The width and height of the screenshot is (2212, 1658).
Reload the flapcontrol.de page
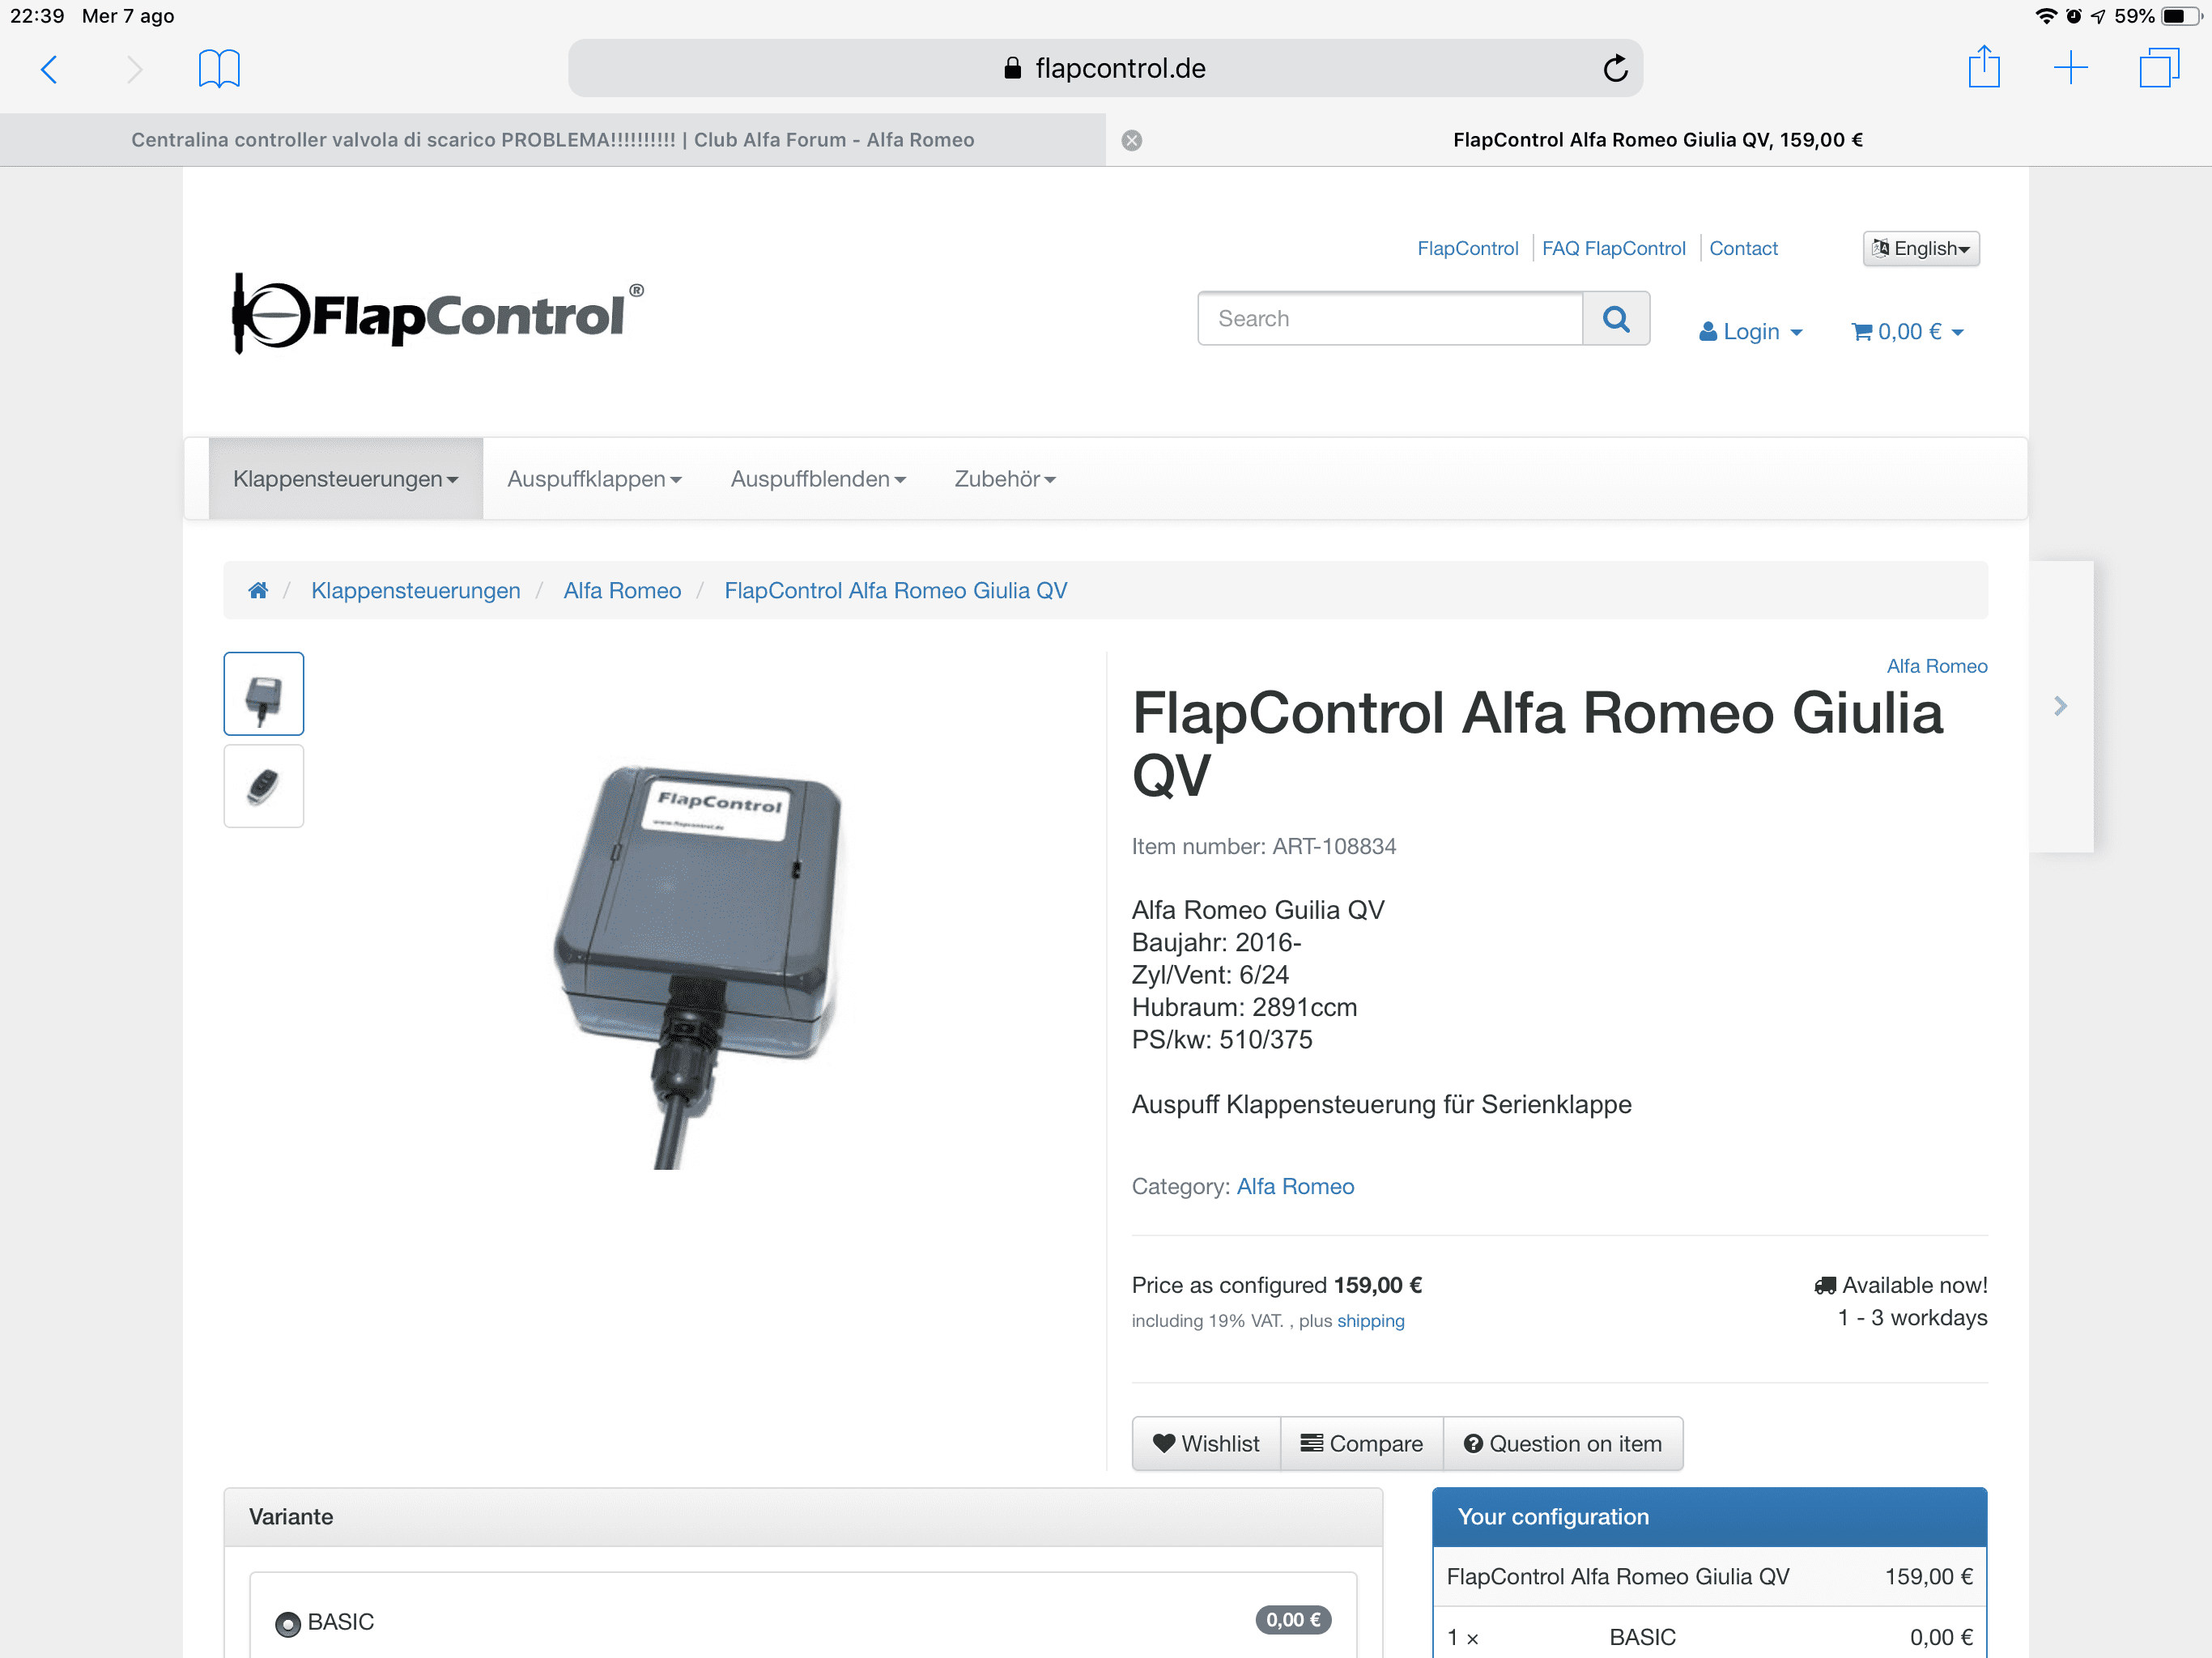(1615, 68)
